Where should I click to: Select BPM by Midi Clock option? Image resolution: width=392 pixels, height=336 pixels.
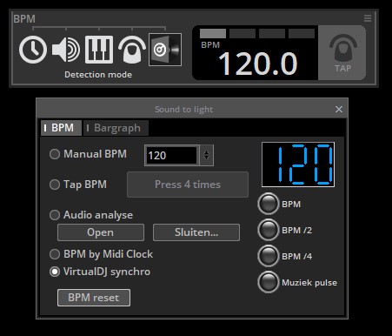click(x=55, y=254)
